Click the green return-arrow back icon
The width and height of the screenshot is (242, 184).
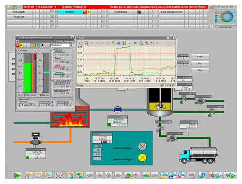128,176
